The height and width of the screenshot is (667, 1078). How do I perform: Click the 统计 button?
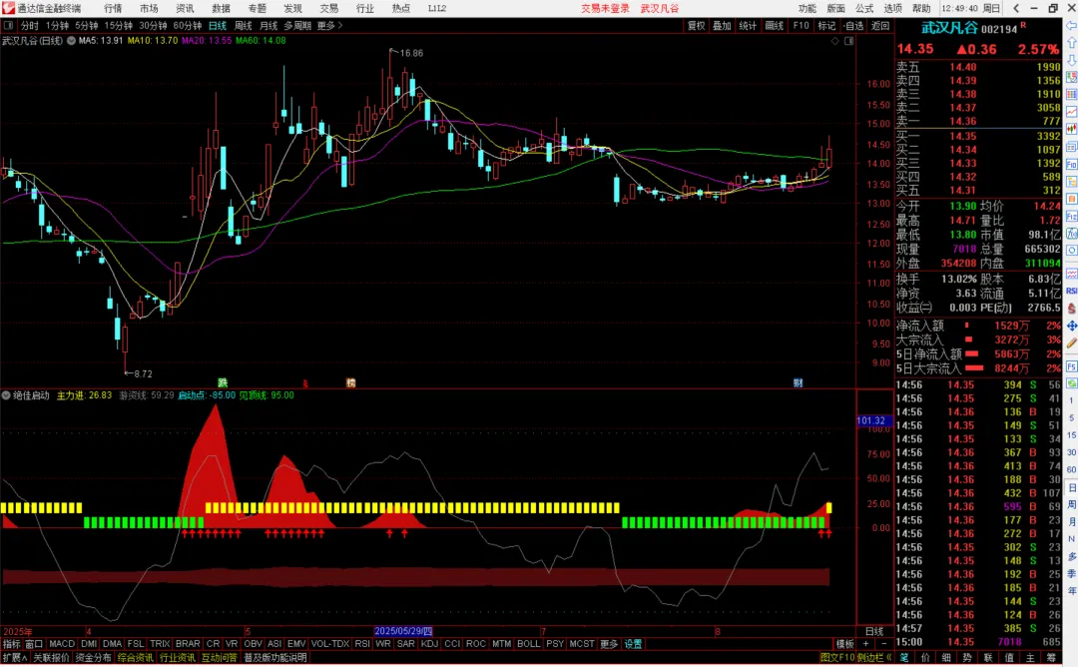748,25
